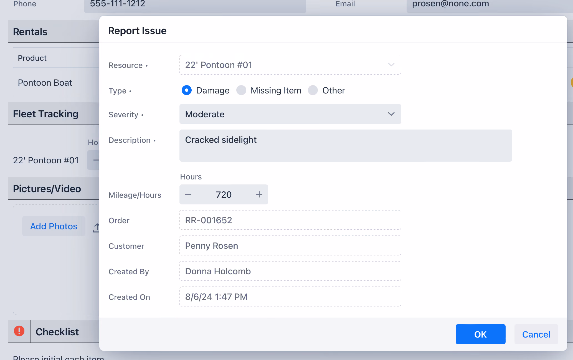Click the Moderate severity value
The height and width of the screenshot is (360, 573).
pos(205,114)
